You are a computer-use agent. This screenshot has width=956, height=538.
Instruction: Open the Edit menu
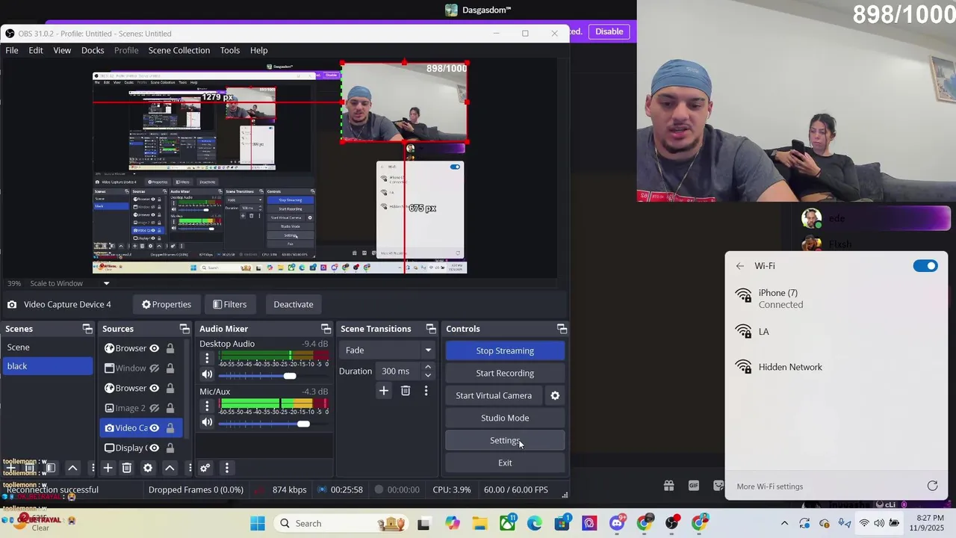click(36, 50)
